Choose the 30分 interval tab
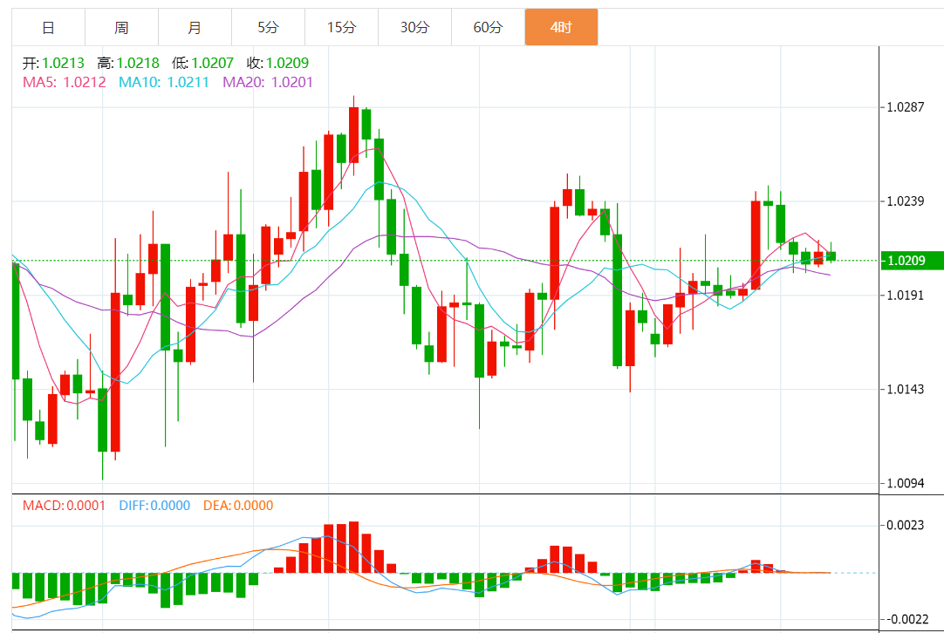 pyautogui.click(x=414, y=27)
